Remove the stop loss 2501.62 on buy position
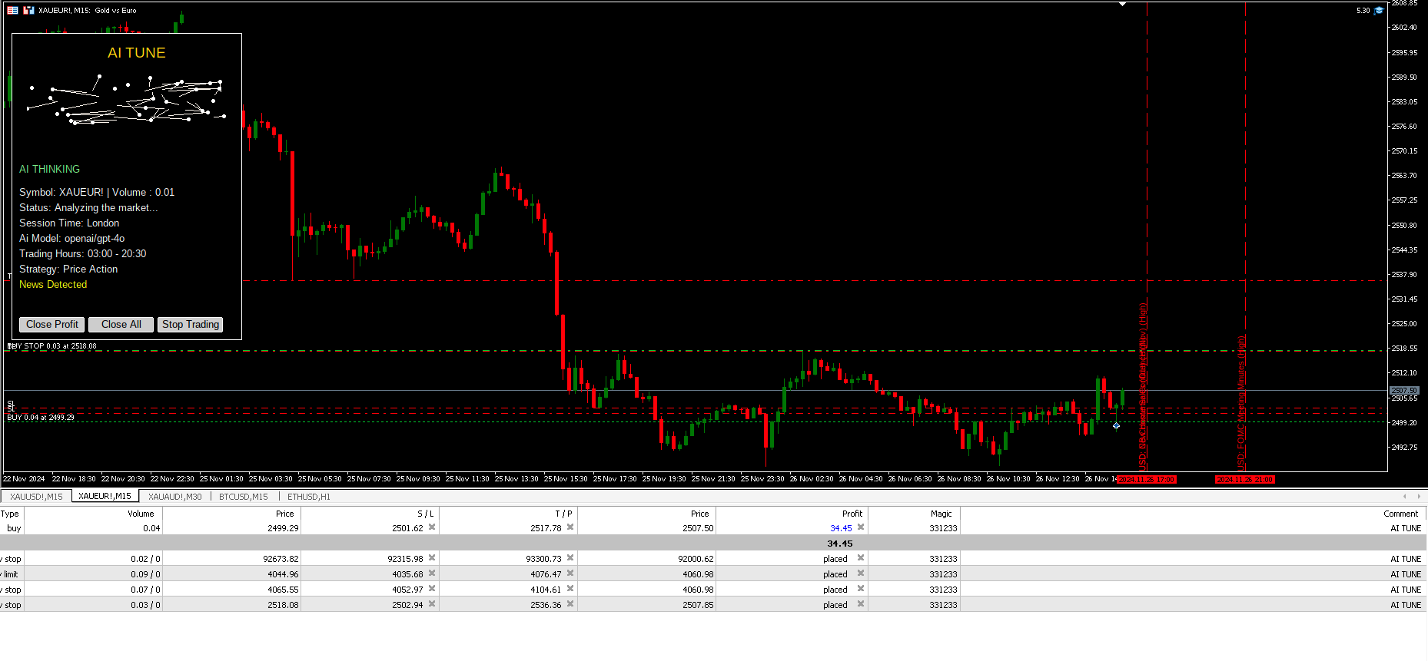The image size is (1428, 661). pos(432,527)
